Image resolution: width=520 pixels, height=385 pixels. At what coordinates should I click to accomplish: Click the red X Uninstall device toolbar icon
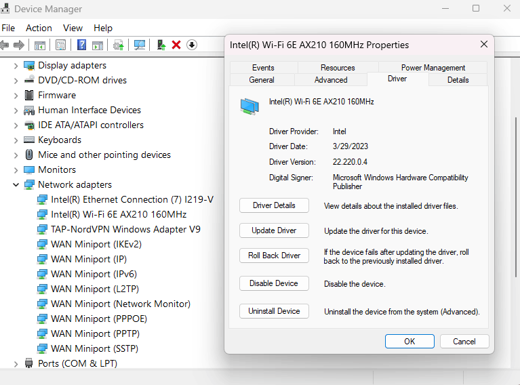176,45
